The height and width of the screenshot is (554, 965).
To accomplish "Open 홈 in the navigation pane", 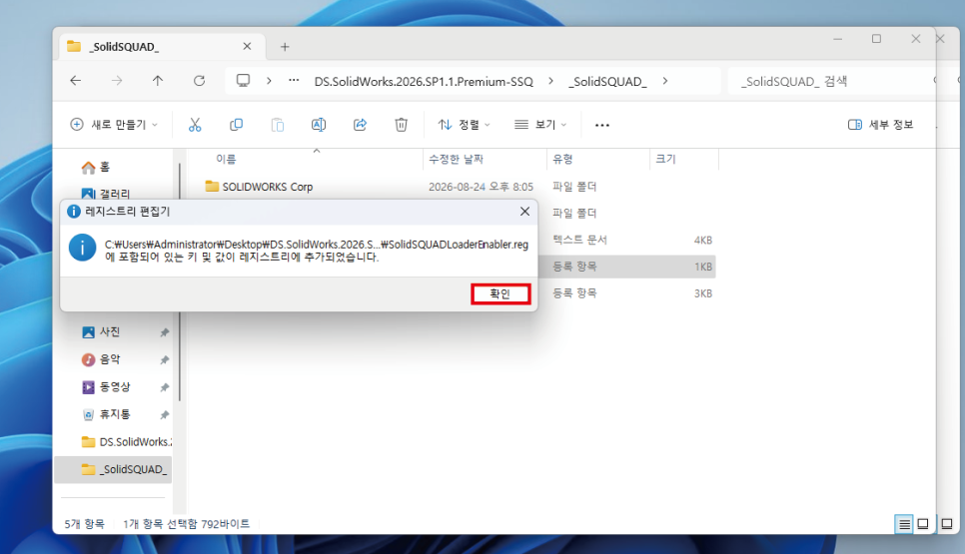I will point(95,167).
